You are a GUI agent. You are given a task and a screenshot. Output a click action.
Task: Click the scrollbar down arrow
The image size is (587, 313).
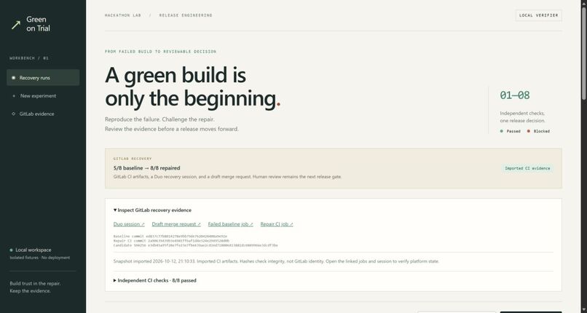pos(583,310)
